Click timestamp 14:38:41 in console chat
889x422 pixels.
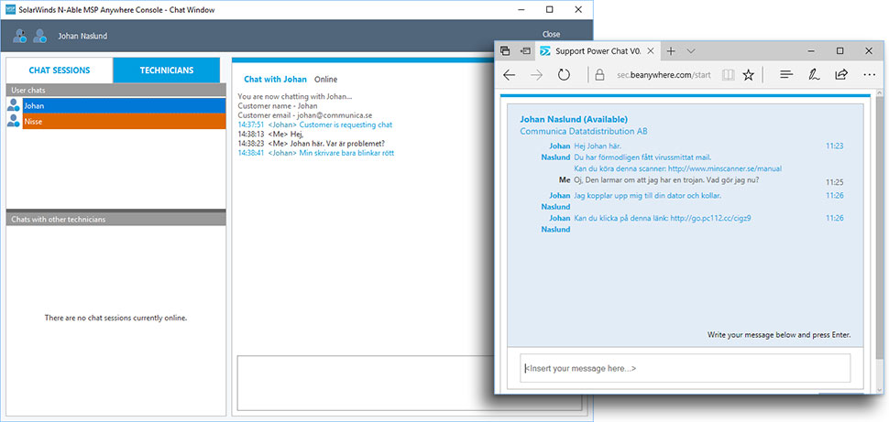click(x=251, y=153)
